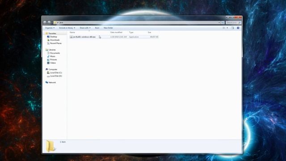Click the exe file's installer icon
Screen dimensions: 286x161
71,37
